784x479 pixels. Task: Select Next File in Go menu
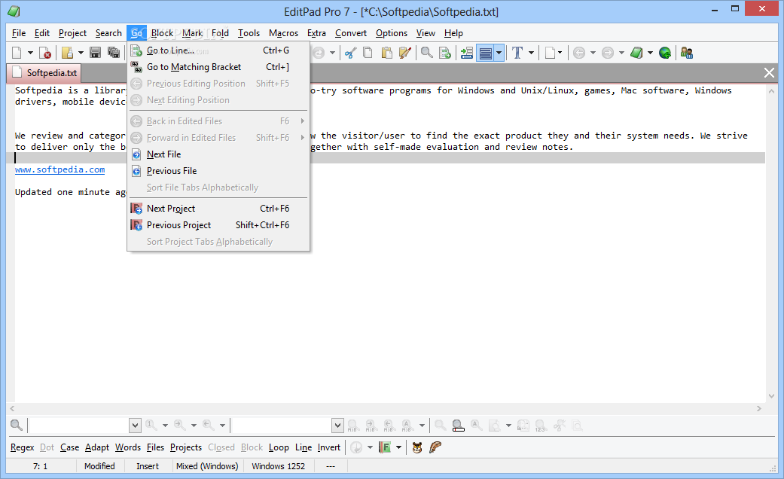click(x=218, y=154)
